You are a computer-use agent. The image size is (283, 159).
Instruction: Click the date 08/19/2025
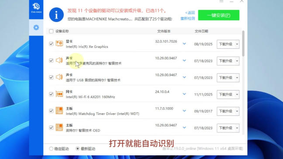(x=203, y=44)
